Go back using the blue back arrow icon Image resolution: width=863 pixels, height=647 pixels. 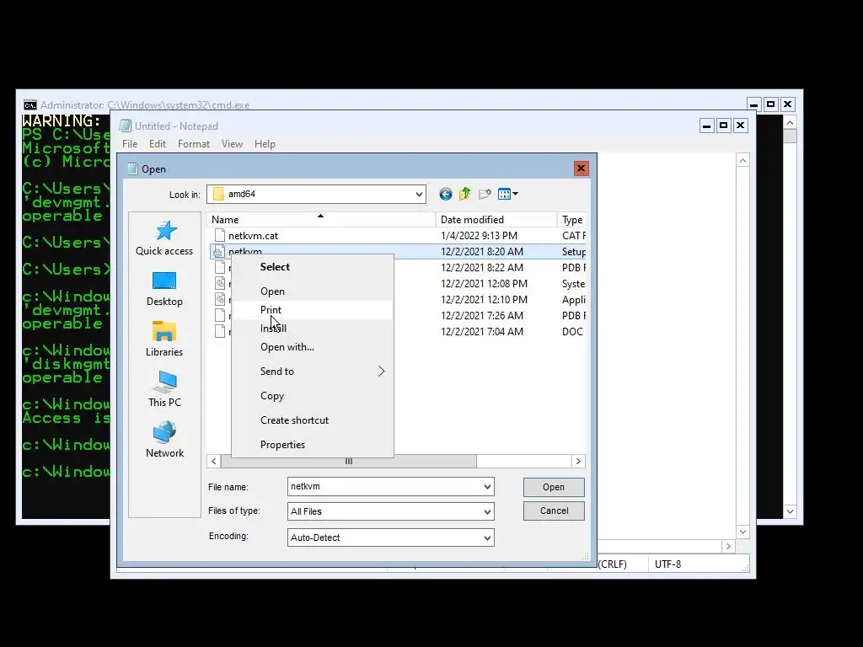point(445,194)
